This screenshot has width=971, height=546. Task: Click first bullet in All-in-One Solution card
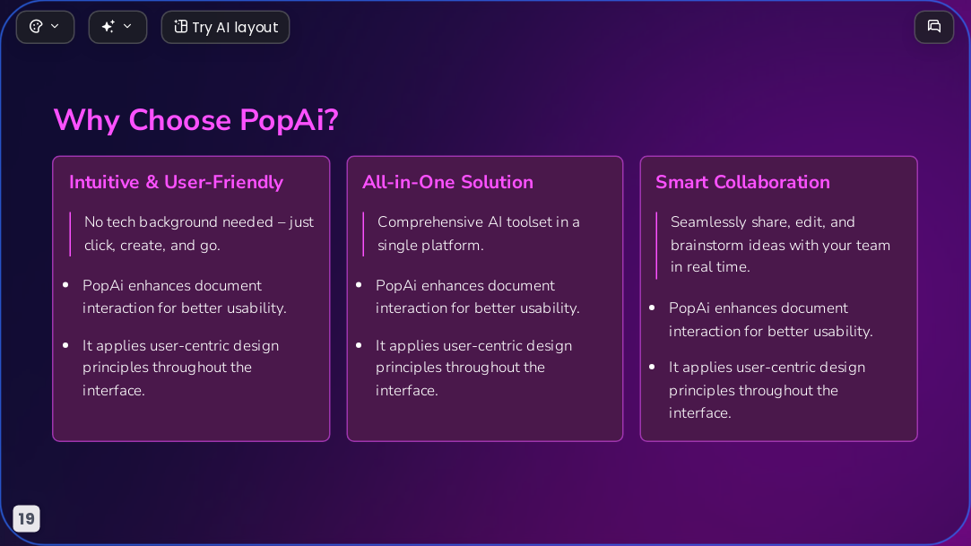pos(478,297)
